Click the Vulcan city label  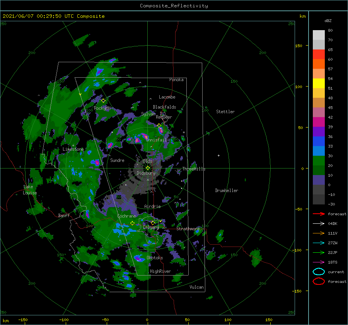tap(196, 287)
